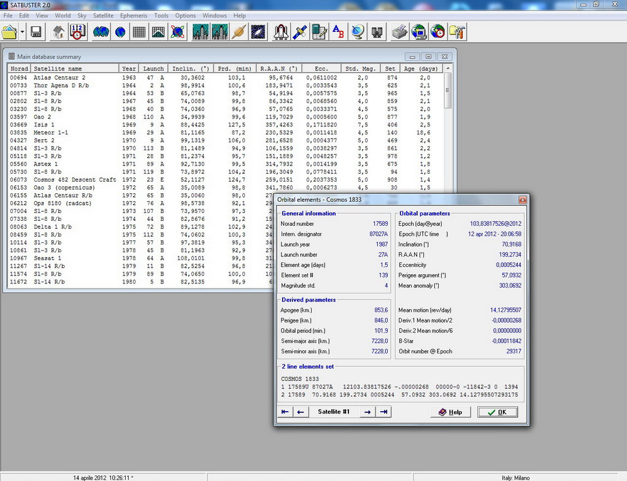The width and height of the screenshot is (627, 481).
Task: Sort by the Norad column header
Action: click(x=19, y=68)
